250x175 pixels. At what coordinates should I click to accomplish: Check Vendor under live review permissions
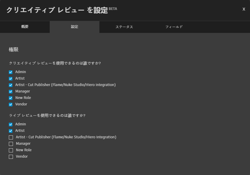coord(11,156)
